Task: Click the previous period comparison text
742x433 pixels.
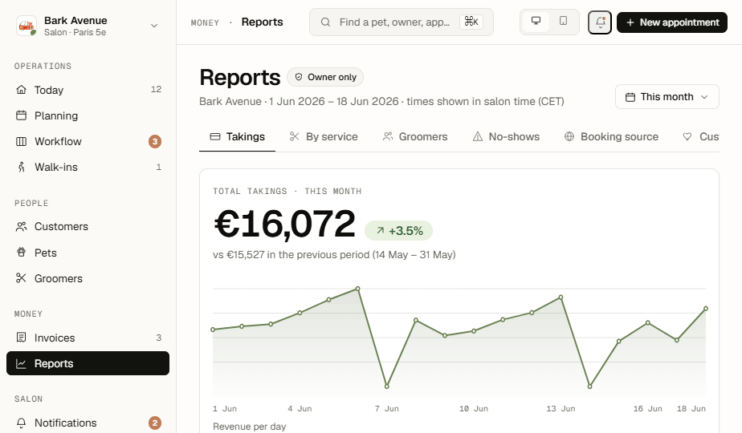Action: click(334, 255)
